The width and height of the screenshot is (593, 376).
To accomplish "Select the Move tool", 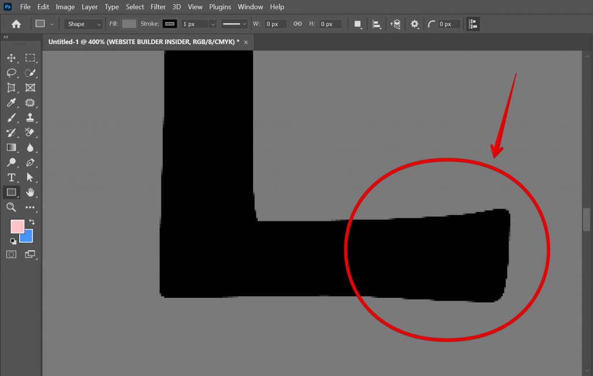I will 12,58.
